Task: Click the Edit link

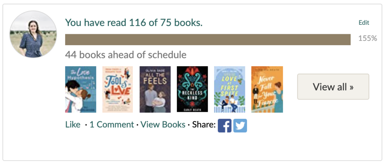Action: tap(364, 23)
